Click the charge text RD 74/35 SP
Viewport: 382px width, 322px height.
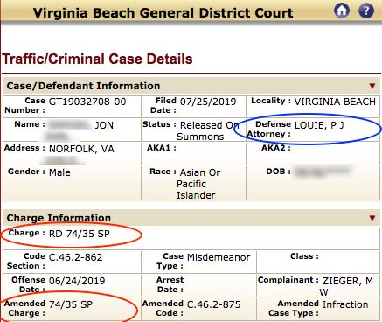[80, 234]
